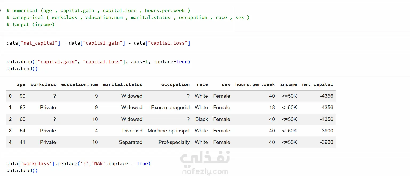Click the row index 4 cell

coord(10,142)
